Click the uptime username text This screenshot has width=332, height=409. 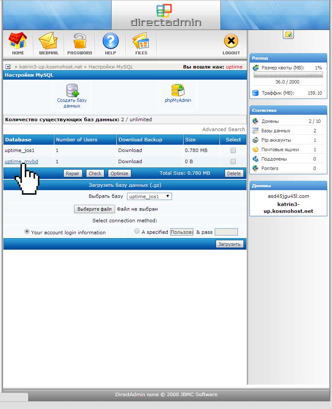234,67
